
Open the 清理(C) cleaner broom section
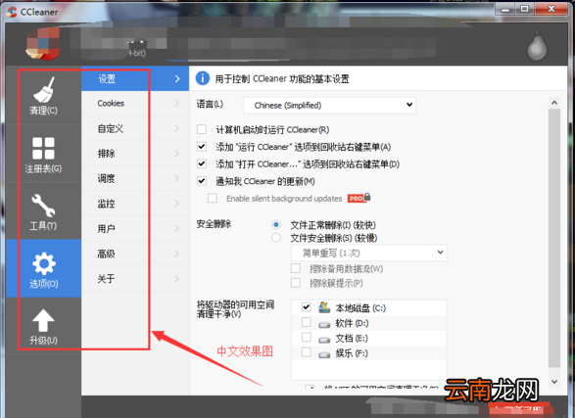tap(43, 96)
